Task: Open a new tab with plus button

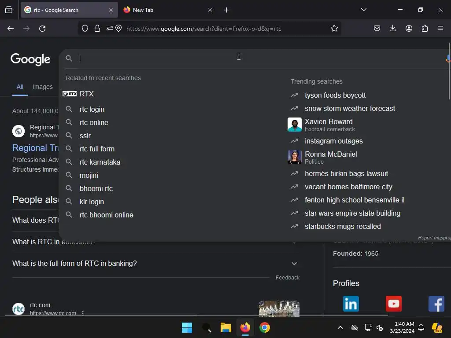Action: coord(227,10)
